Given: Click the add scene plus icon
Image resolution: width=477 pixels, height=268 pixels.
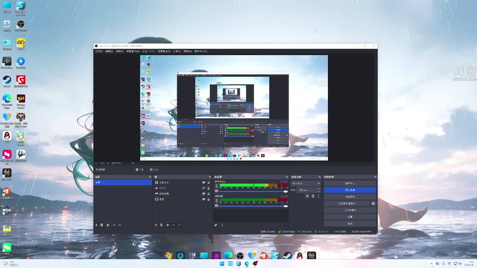Looking at the screenshot, I should click(96, 225).
